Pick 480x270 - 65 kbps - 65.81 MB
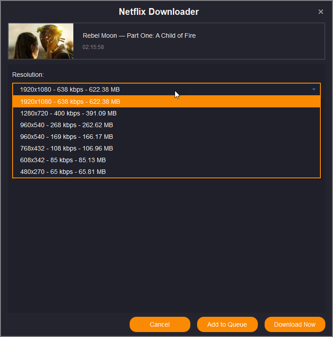Image resolution: width=333 pixels, height=337 pixels. tap(166, 172)
